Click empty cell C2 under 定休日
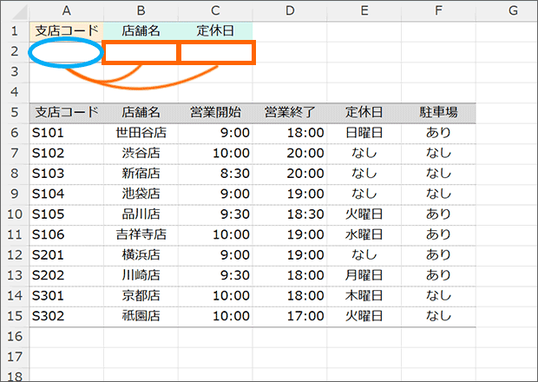Image resolution: width=538 pixels, height=382 pixels. pyautogui.click(x=215, y=52)
